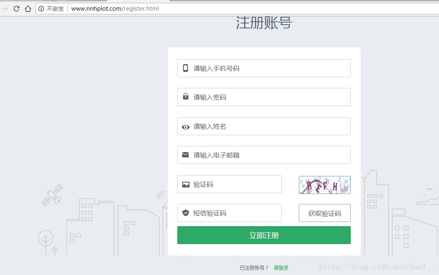This screenshot has height=275, width=439.
Task: Click inside the 请输入密码 password field
Action: [264, 97]
